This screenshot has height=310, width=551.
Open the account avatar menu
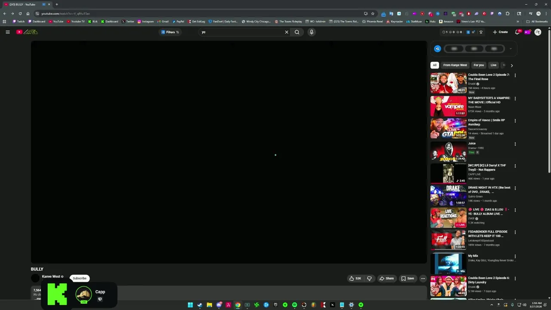coord(538,32)
